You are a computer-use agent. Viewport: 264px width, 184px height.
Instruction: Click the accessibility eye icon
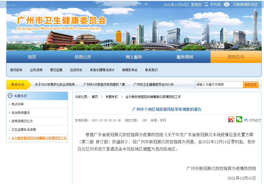pyautogui.click(x=227, y=5)
